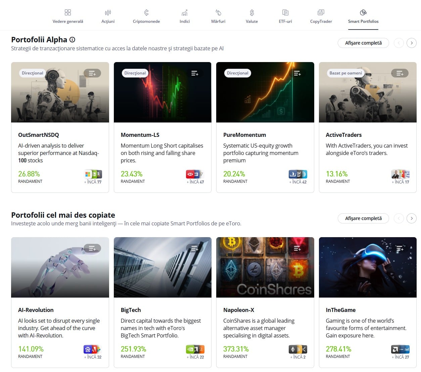Add InTheGame portfolio to watchlist
This screenshot has height=372, width=421.
pos(400,248)
